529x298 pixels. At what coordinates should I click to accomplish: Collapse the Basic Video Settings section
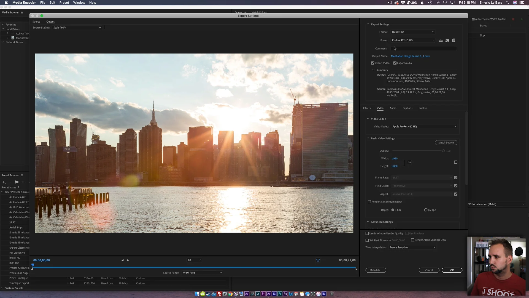point(368,138)
